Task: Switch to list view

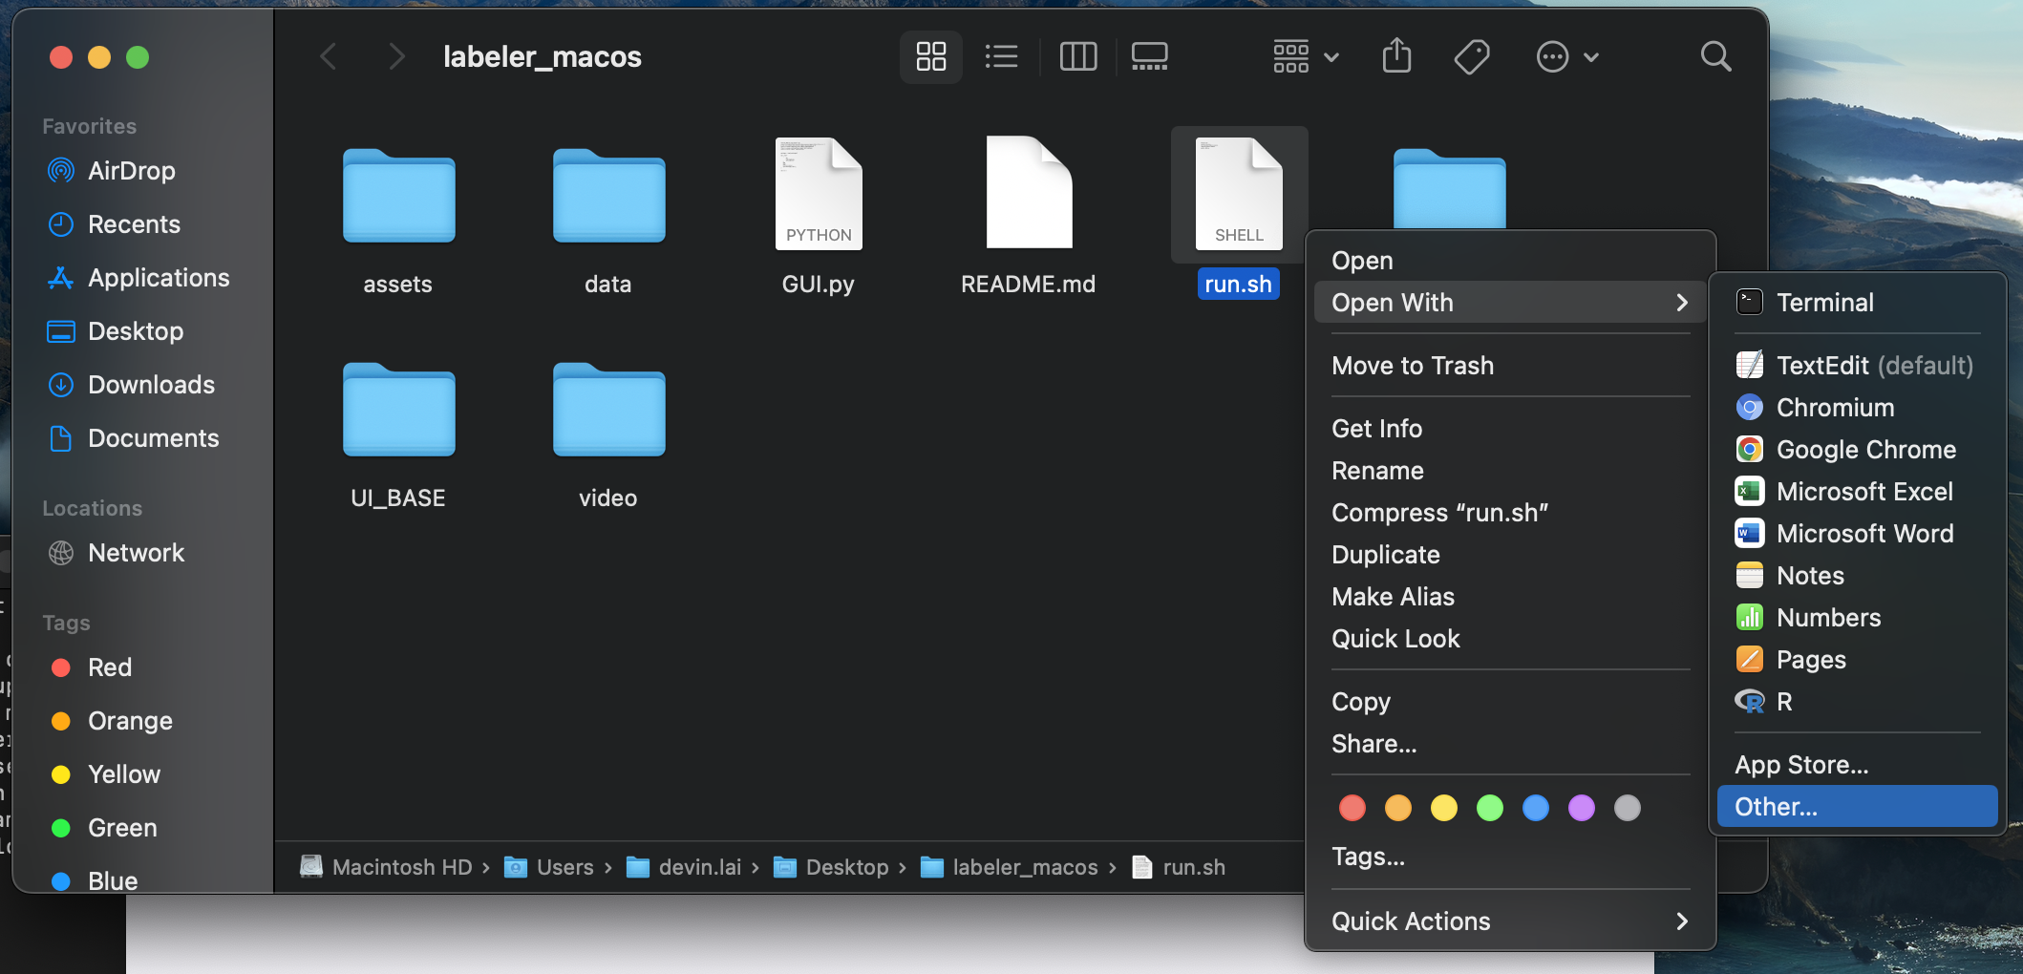Action: pos(1001,56)
